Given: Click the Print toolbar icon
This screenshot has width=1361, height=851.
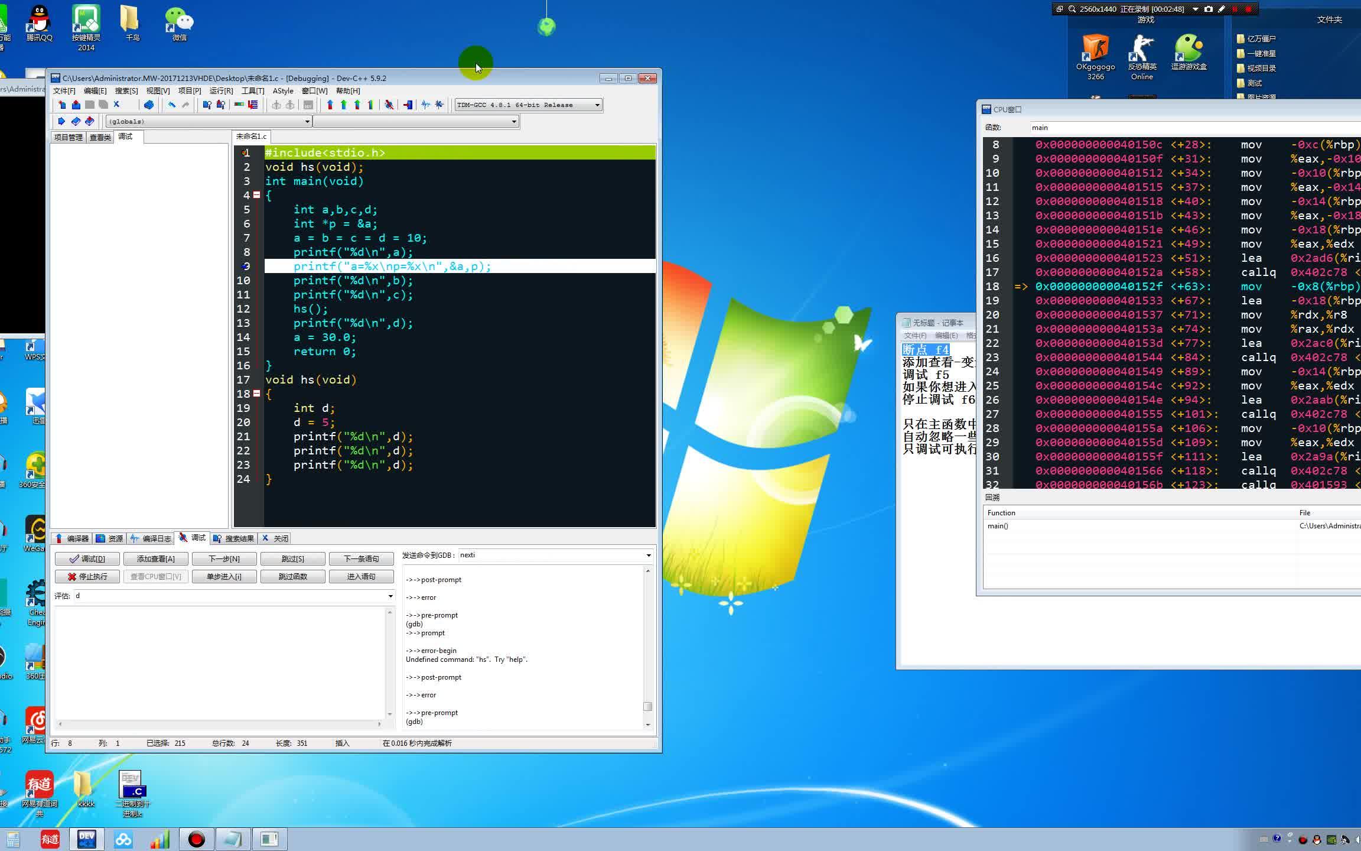Looking at the screenshot, I should [x=149, y=105].
